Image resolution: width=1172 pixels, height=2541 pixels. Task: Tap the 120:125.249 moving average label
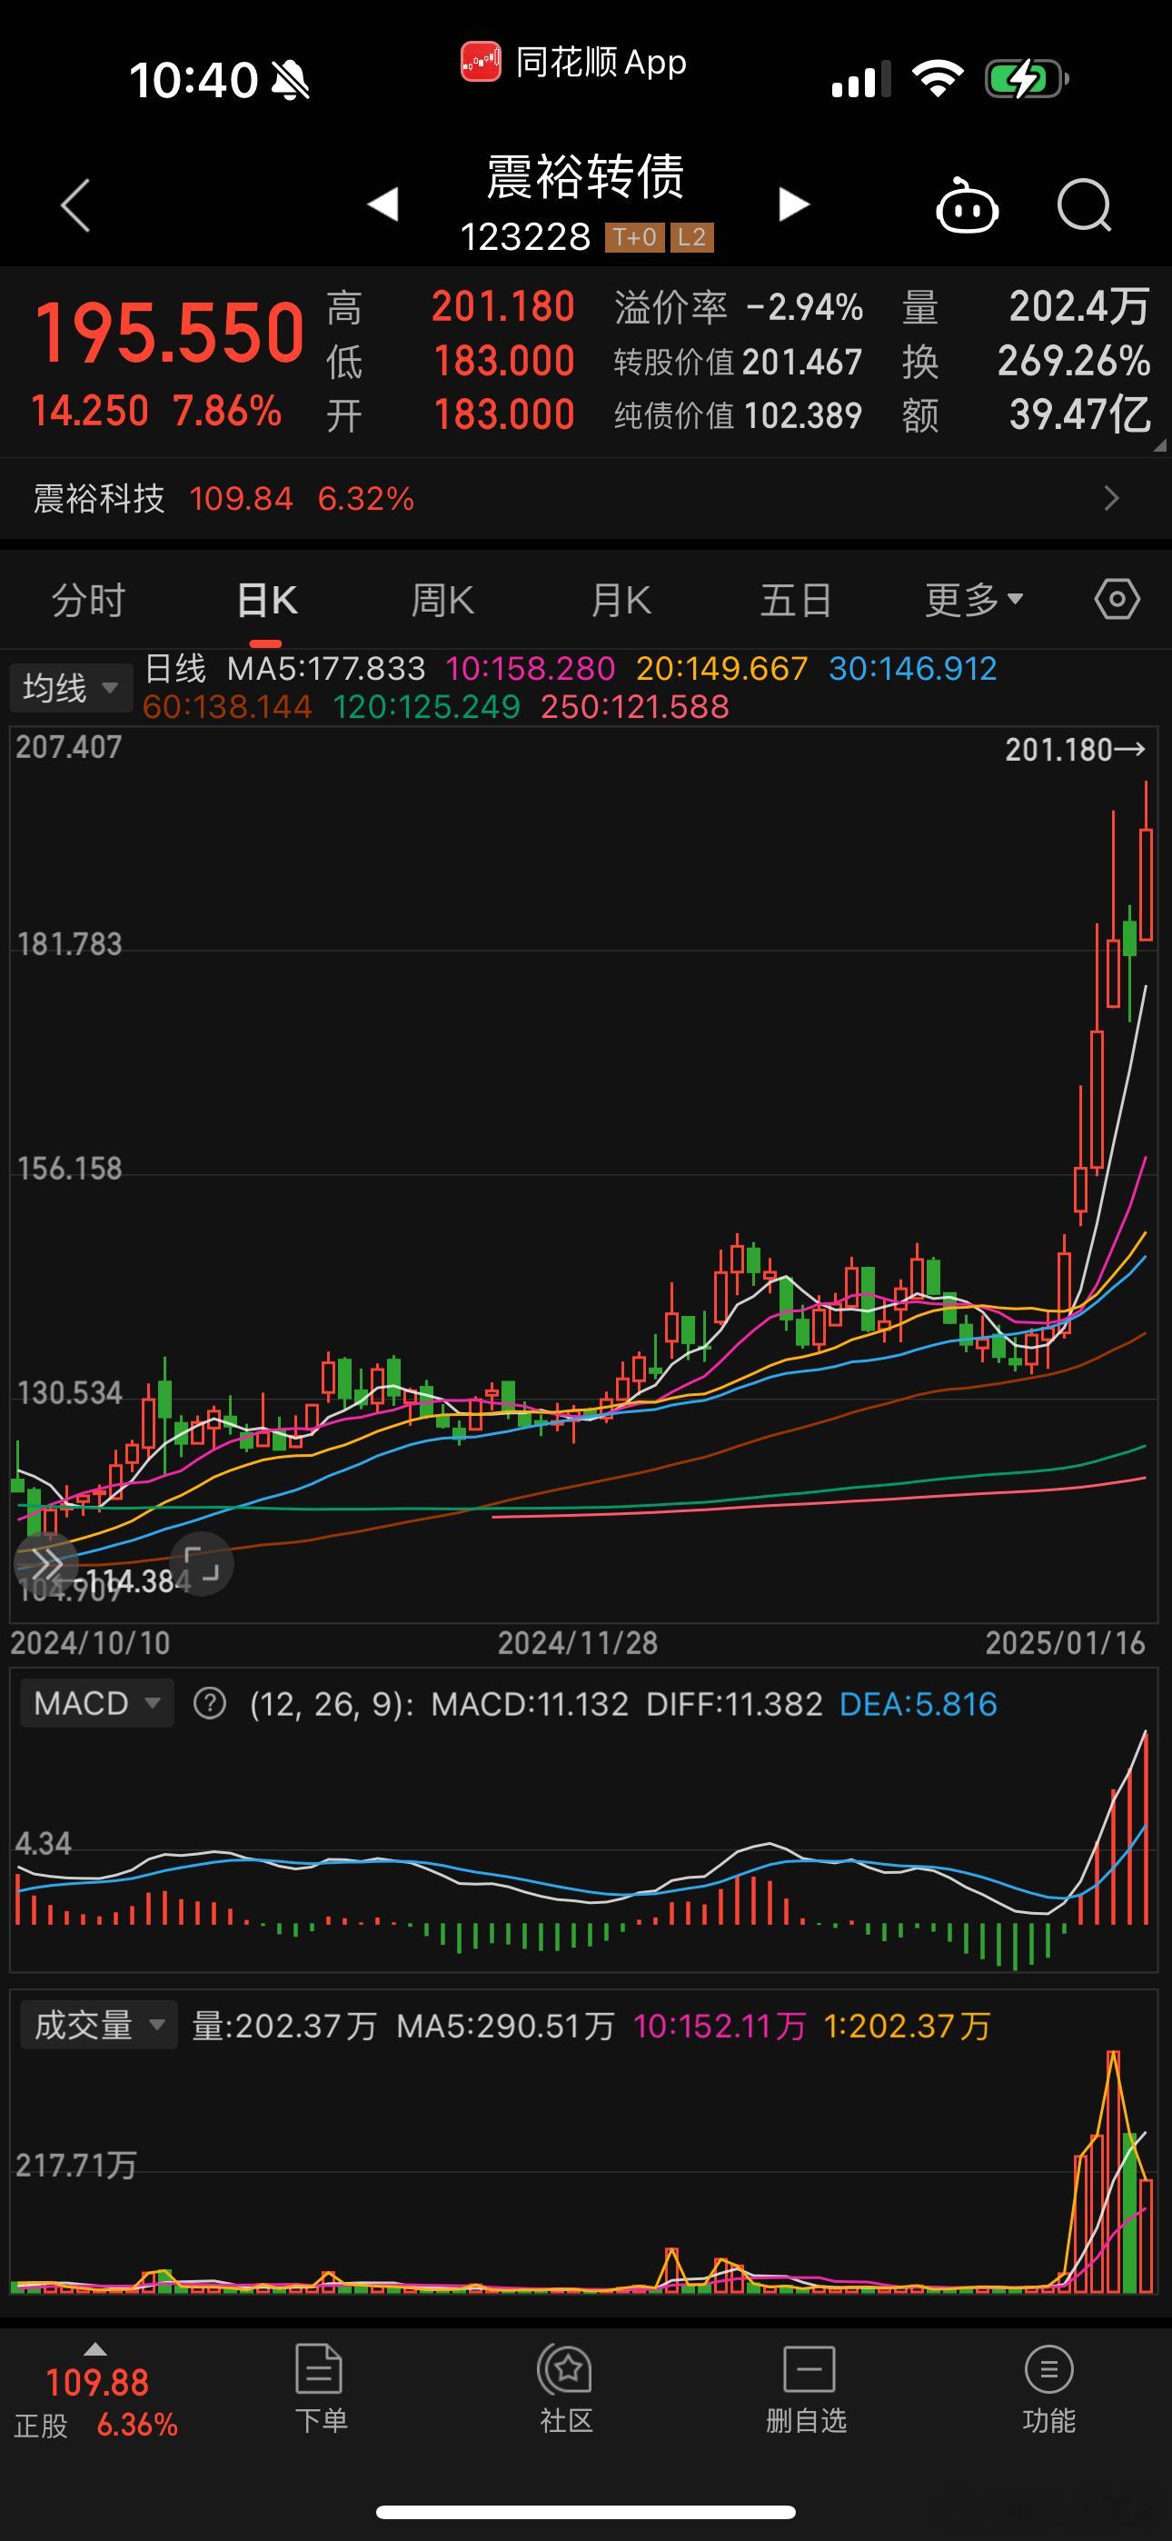426,707
